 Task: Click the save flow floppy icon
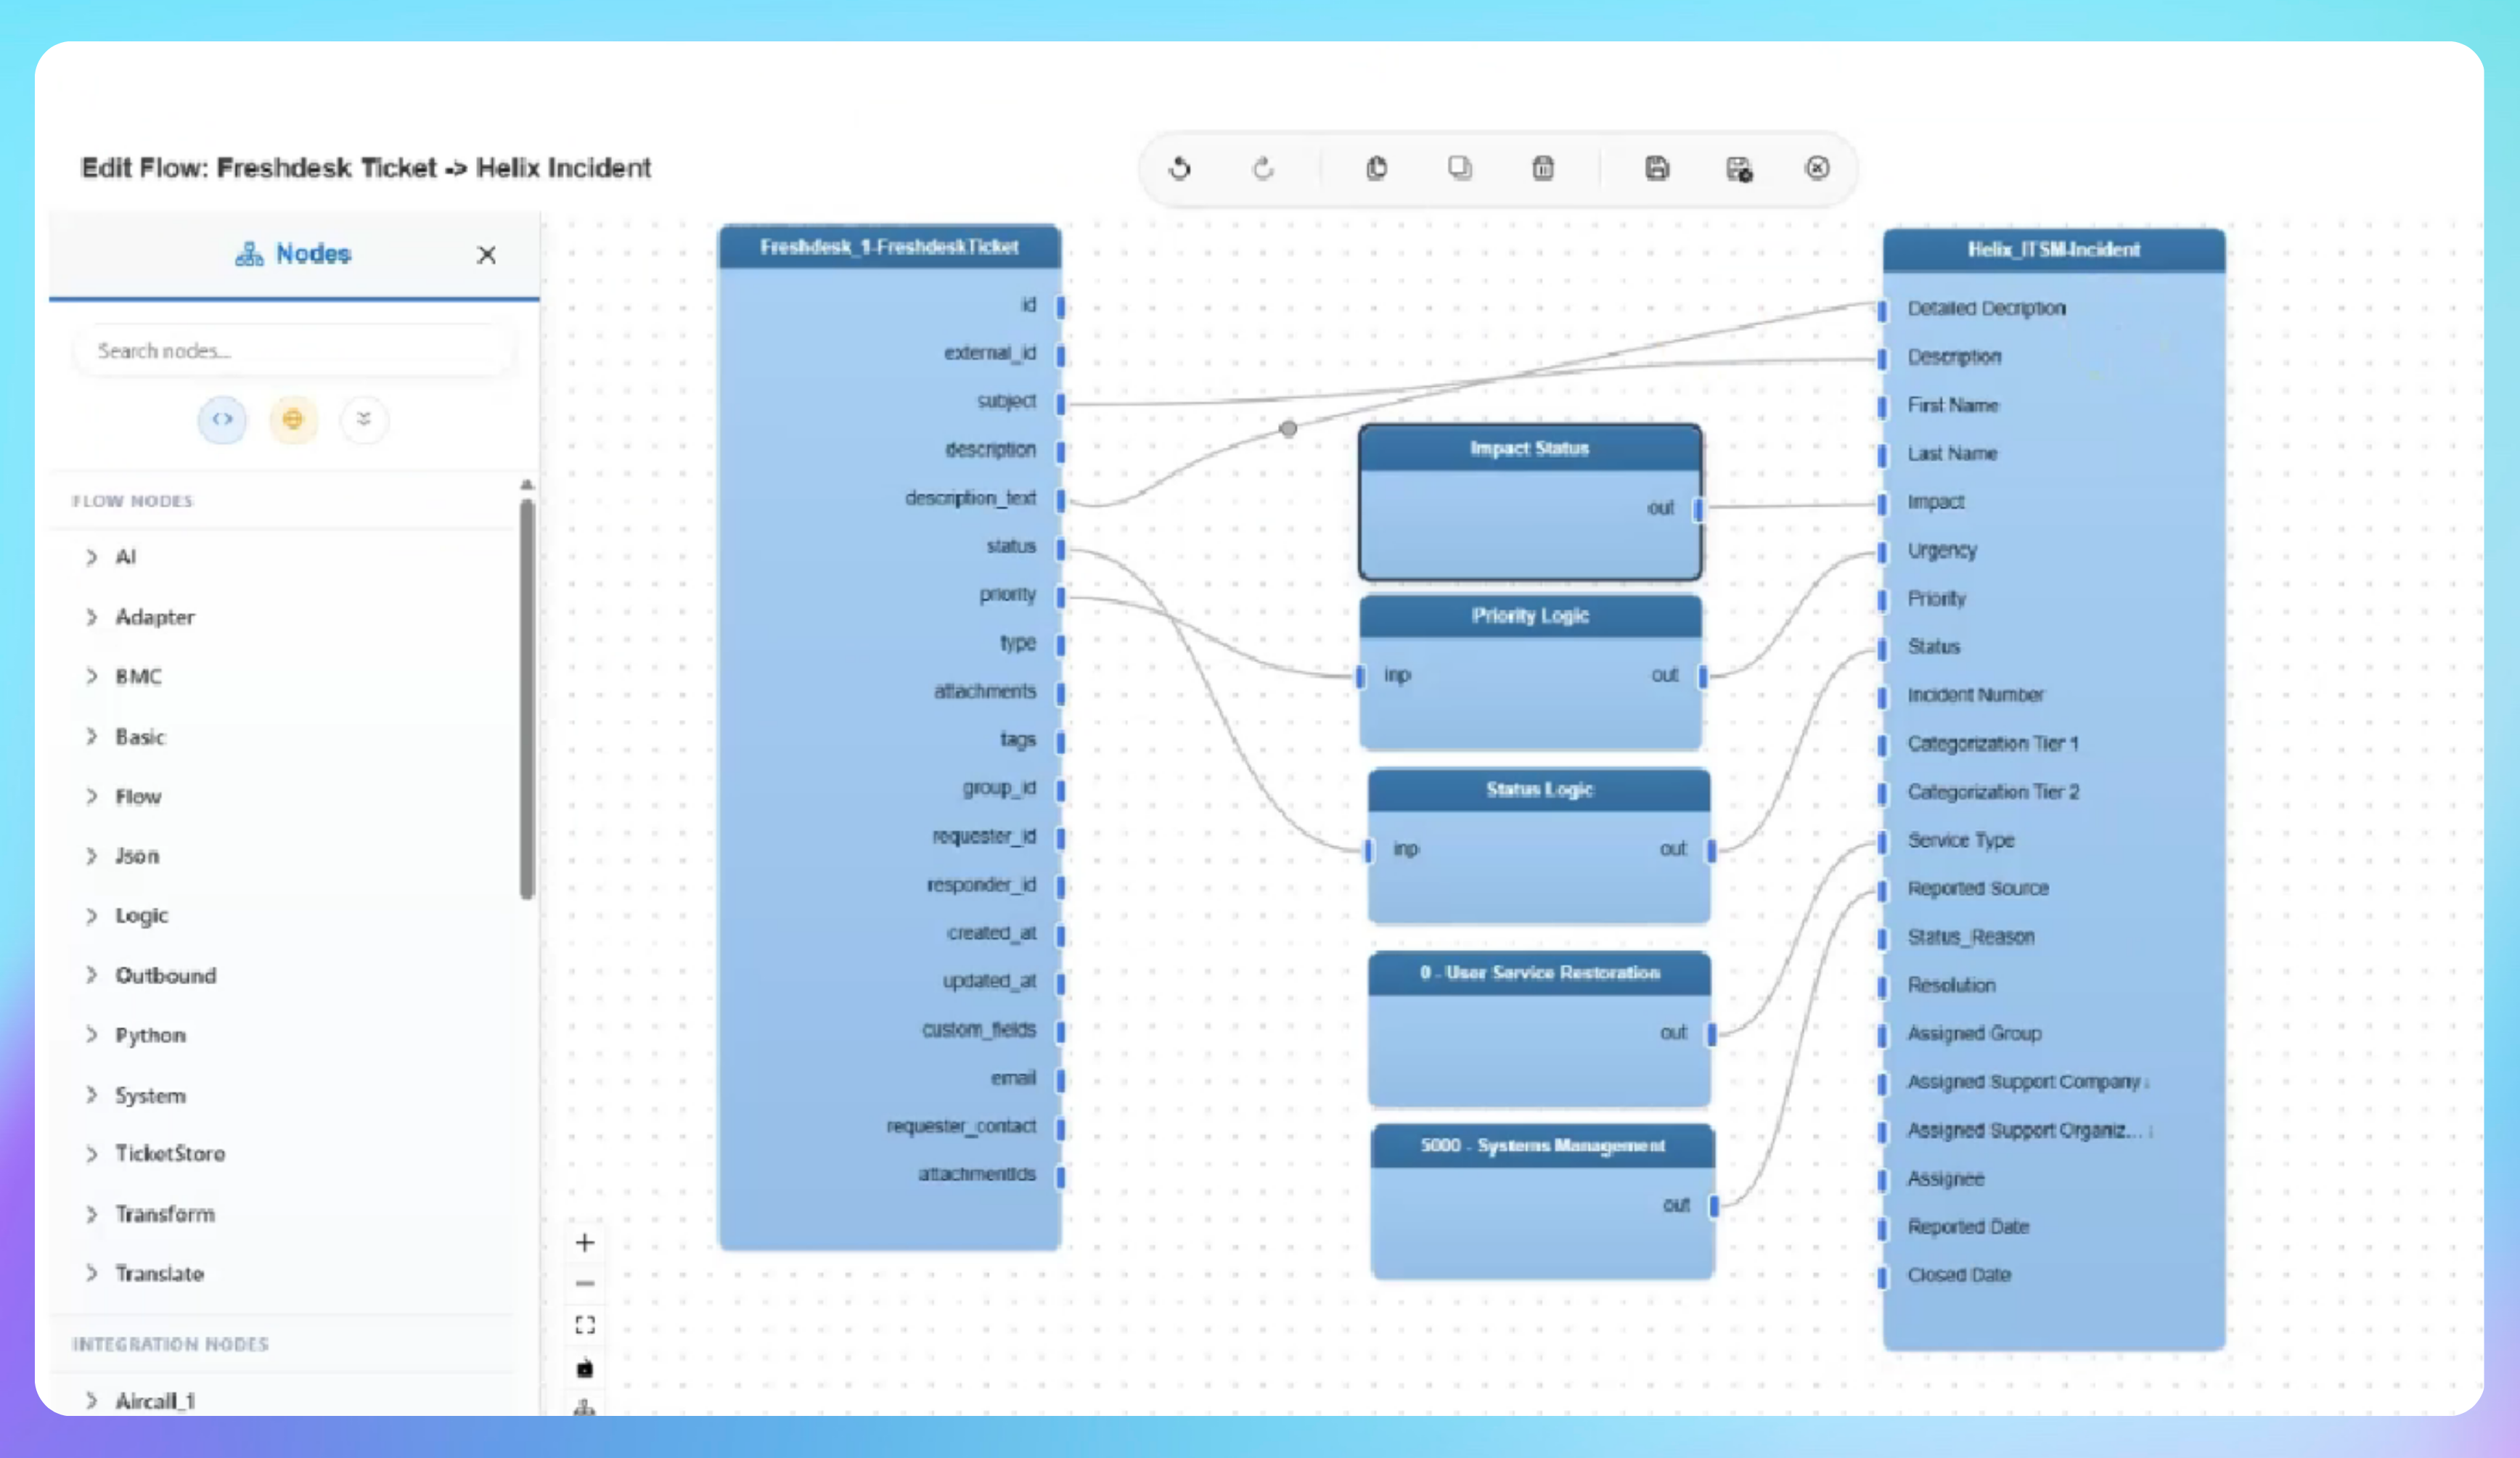1657,168
